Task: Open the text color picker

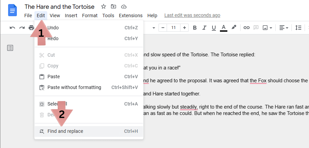Action: (x=223, y=28)
